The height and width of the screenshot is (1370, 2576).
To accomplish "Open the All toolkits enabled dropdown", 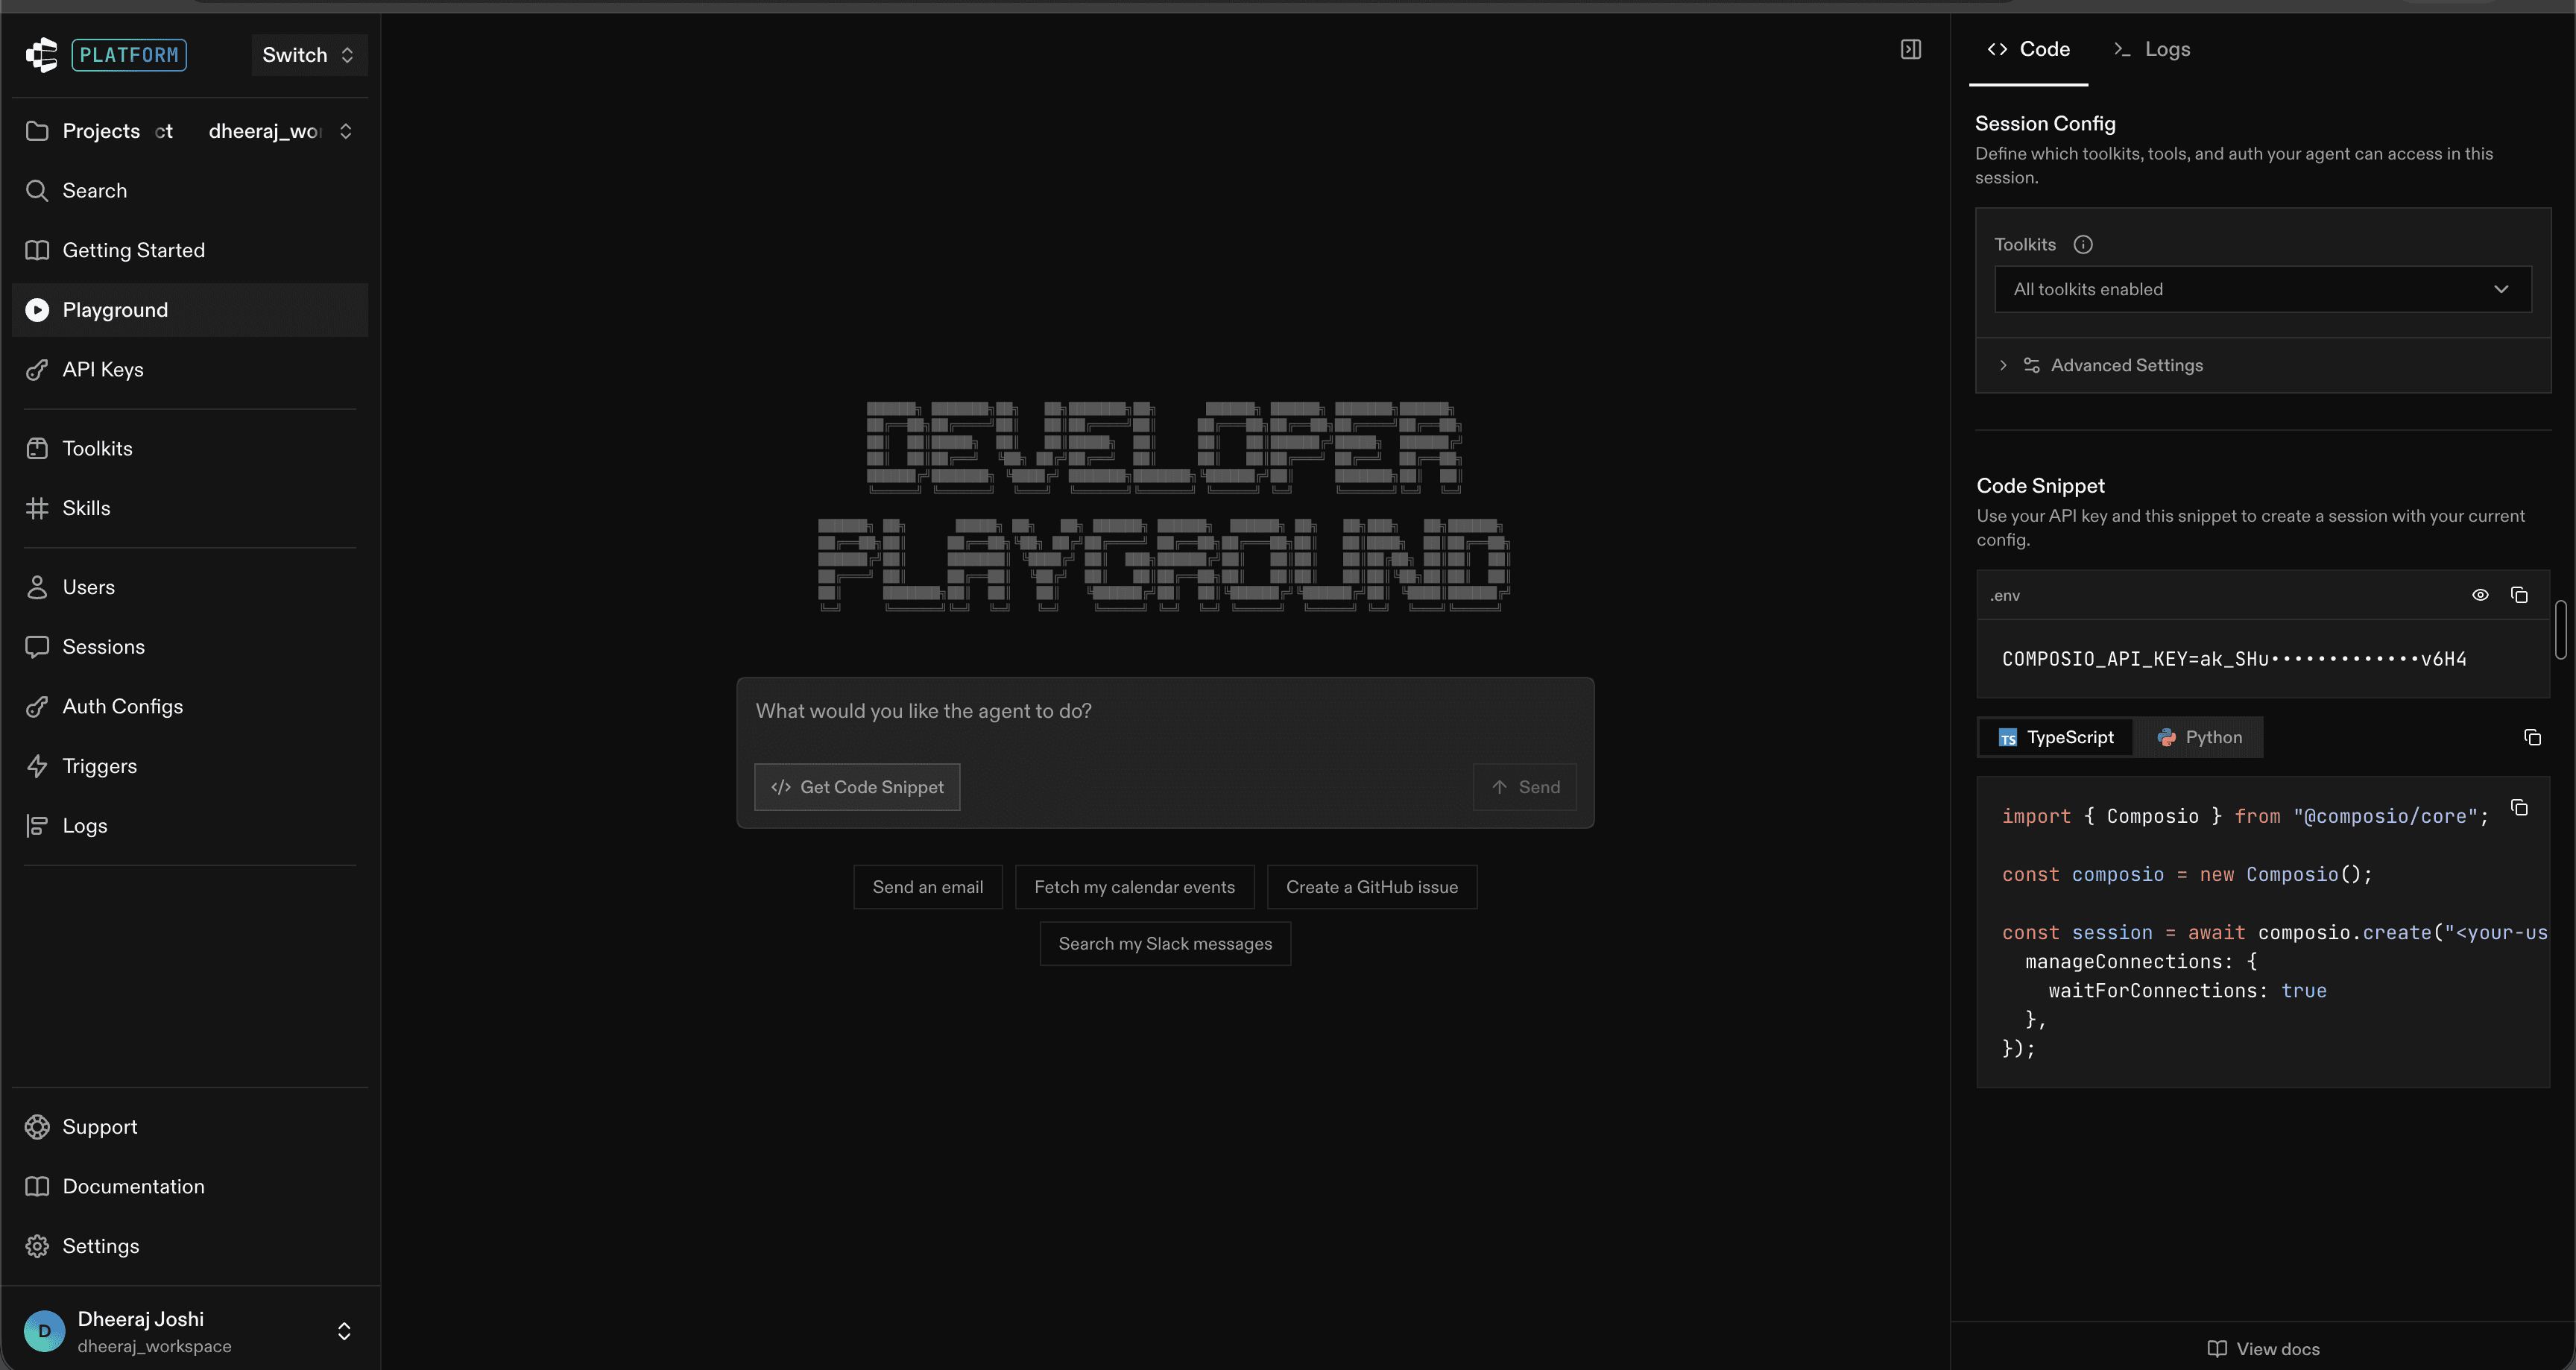I will (2262, 289).
